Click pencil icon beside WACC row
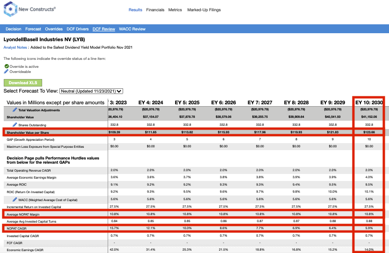Screen dimensions: 389x253 (15, 200)
